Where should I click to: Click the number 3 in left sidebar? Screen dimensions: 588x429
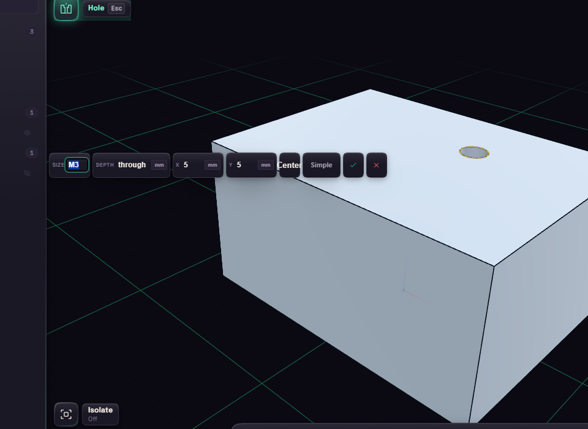32,31
